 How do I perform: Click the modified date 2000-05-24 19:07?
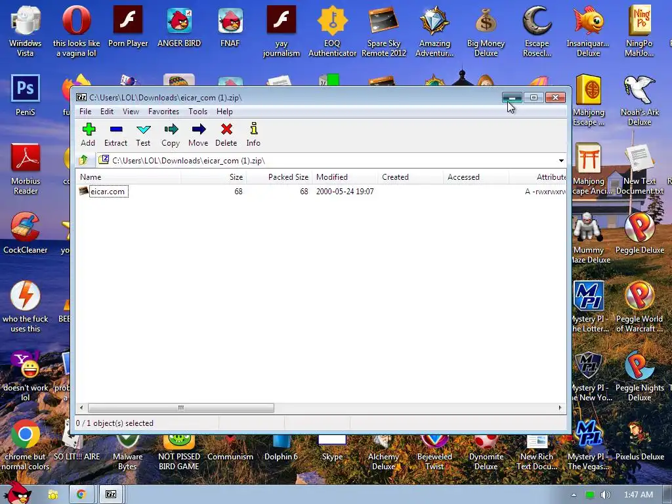pyautogui.click(x=345, y=192)
